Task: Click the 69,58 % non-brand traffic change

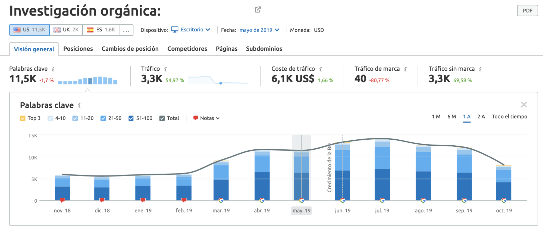Action: 462,80
